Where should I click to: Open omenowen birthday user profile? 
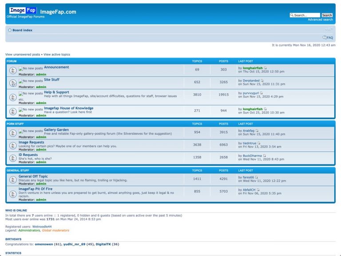[x=44, y=244]
